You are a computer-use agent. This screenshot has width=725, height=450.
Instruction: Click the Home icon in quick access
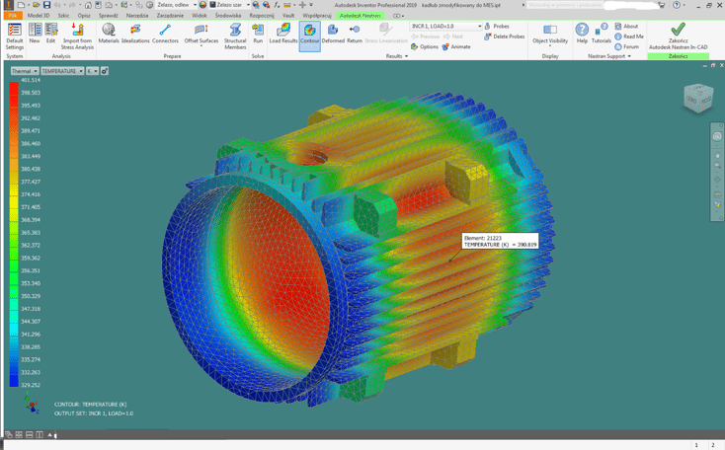(88, 5)
